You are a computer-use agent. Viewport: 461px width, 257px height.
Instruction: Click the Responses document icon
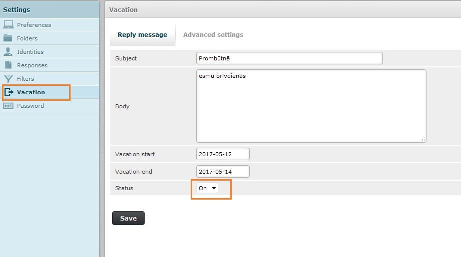coord(8,65)
